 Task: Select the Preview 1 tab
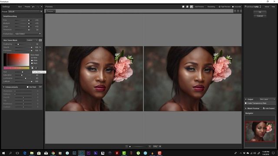pos(50,11)
